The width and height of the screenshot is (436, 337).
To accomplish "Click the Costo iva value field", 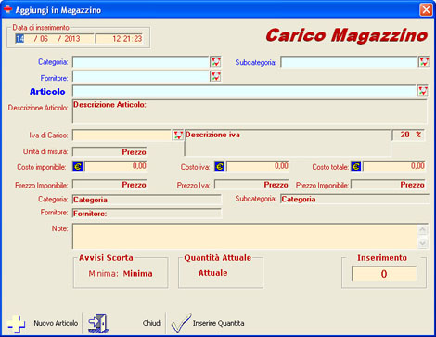I will click(x=258, y=166).
